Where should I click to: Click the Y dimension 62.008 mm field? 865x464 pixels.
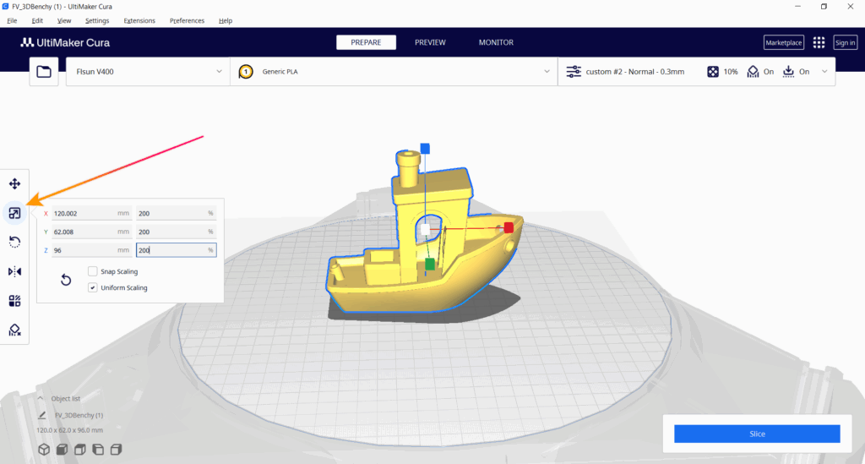(x=91, y=232)
